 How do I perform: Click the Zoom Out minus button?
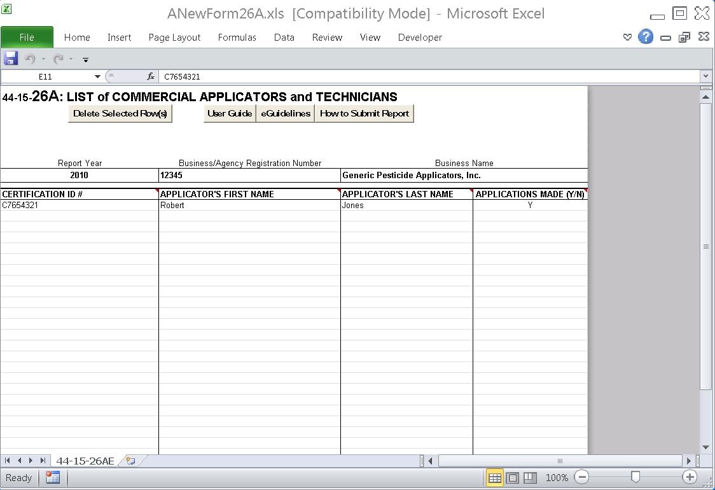click(x=581, y=478)
